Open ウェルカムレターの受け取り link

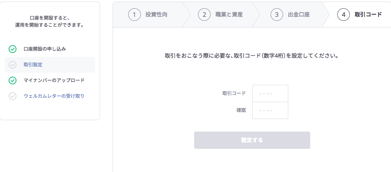tap(54, 96)
